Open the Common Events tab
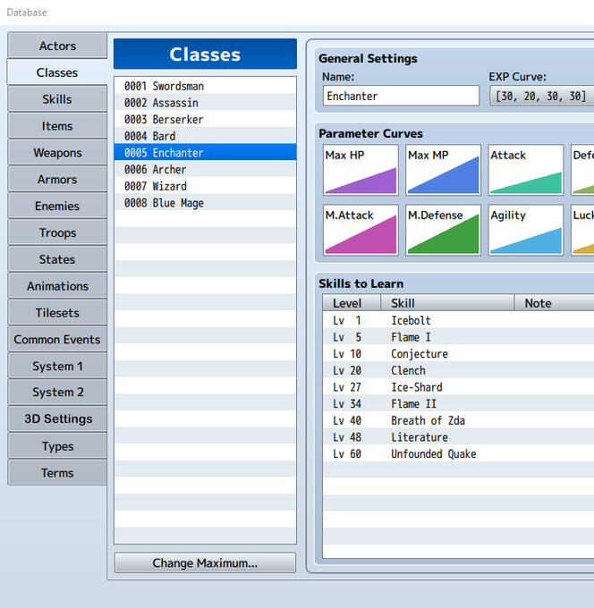This screenshot has height=608, width=594. 57,340
